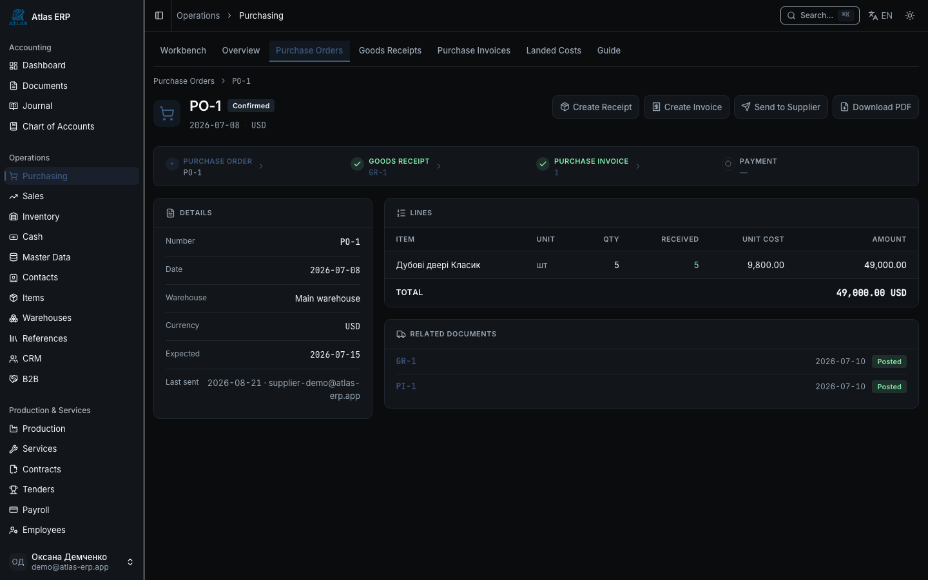Click Purchase Orders breadcrumb link

tap(184, 81)
